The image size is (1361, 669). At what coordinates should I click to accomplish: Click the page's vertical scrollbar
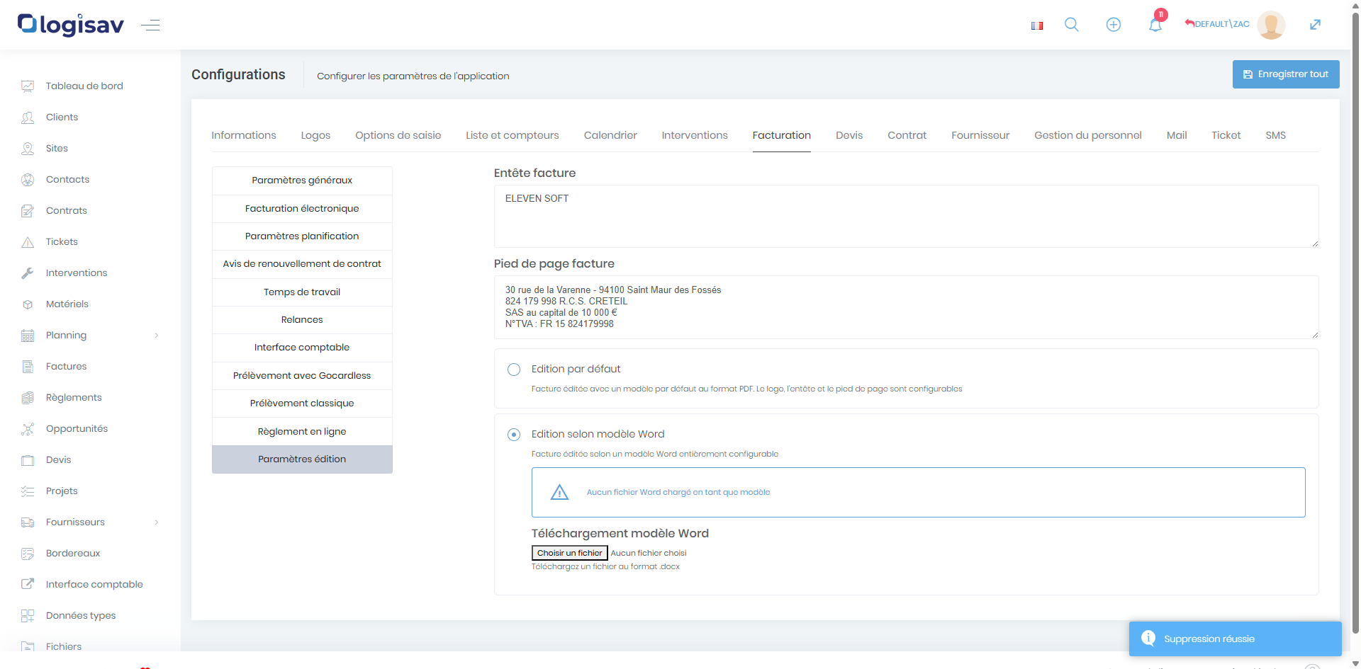click(x=1355, y=319)
